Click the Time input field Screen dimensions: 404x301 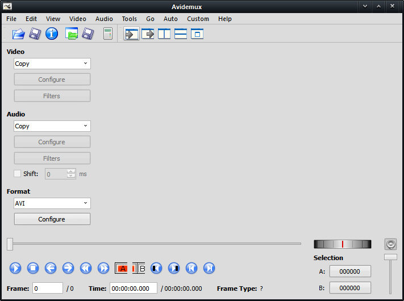(134, 288)
